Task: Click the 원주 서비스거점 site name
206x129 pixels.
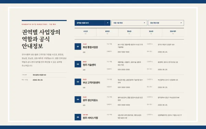Action: 90,118
